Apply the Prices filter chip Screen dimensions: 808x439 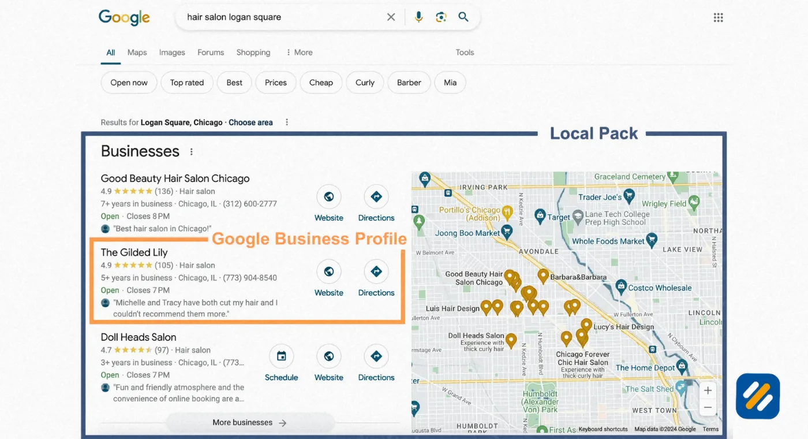coord(276,83)
